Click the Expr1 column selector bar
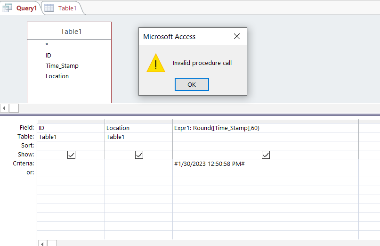Image resolution: width=380 pixels, height=246 pixels. (266, 121)
